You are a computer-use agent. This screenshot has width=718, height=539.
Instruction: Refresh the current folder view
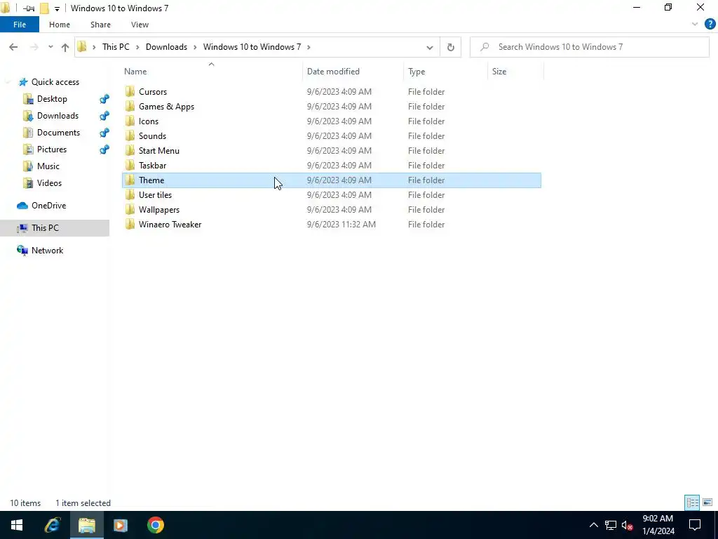point(451,47)
